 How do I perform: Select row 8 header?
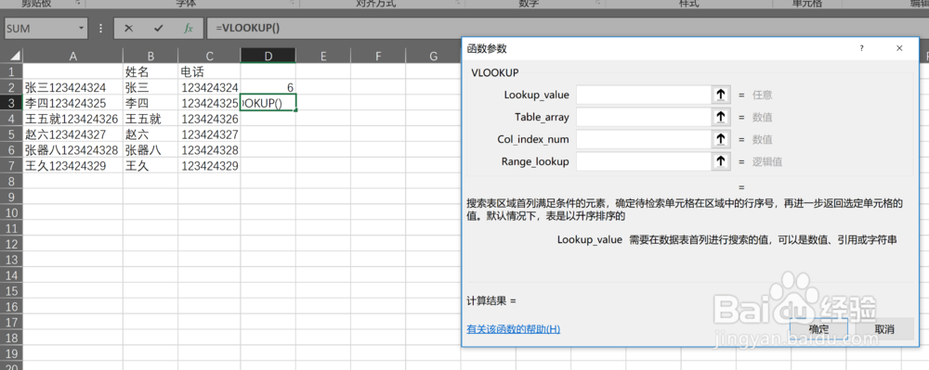click(11, 182)
